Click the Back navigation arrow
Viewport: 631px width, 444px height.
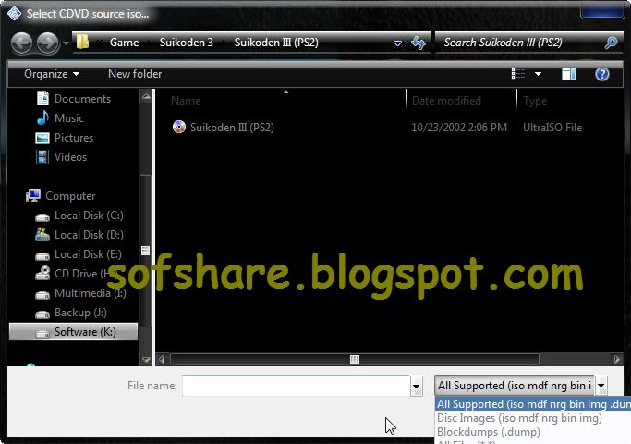click(22, 43)
